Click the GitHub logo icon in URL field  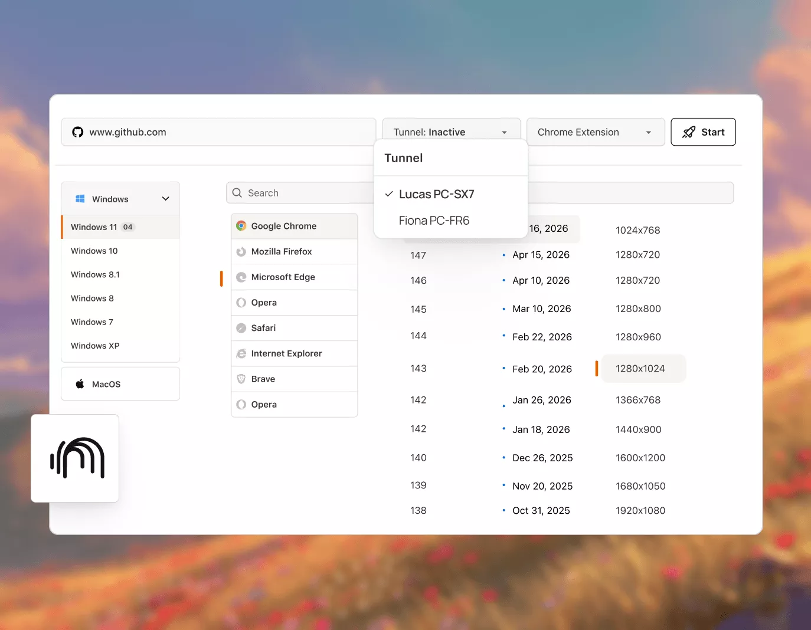coord(78,132)
